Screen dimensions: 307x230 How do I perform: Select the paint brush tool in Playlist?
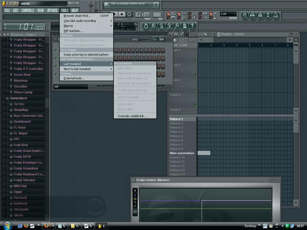[x=187, y=34]
